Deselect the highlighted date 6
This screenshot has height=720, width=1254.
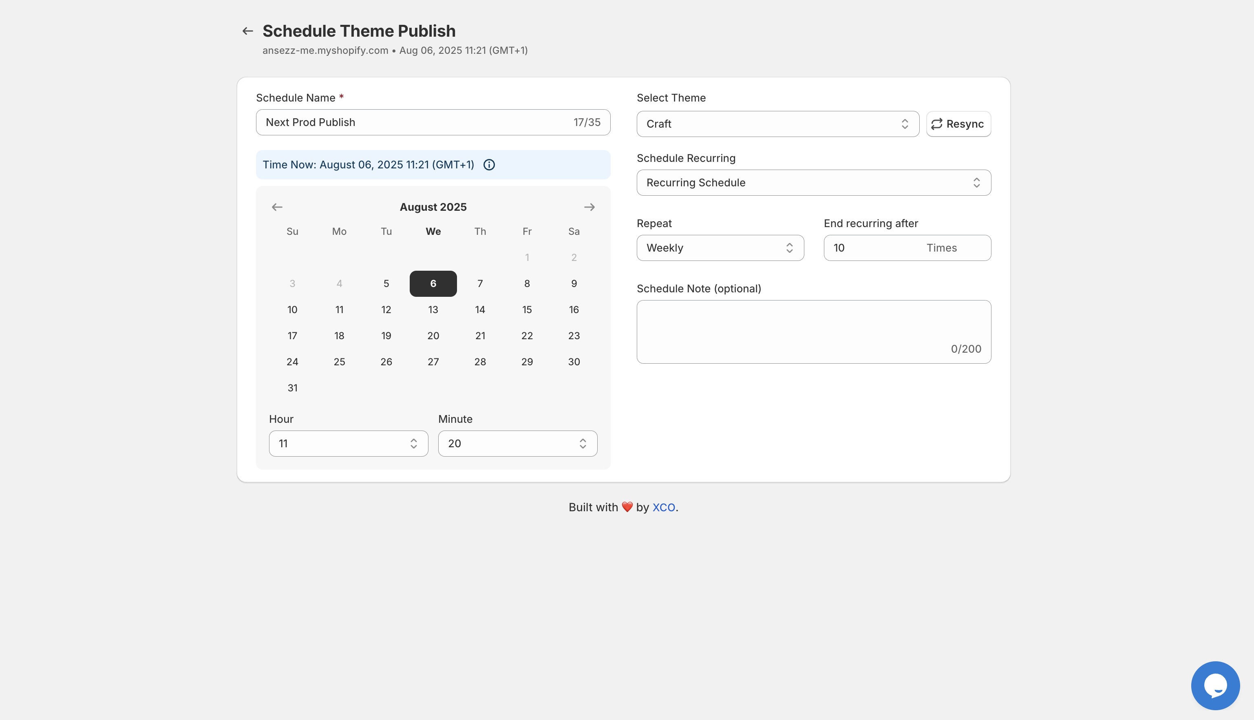click(433, 283)
